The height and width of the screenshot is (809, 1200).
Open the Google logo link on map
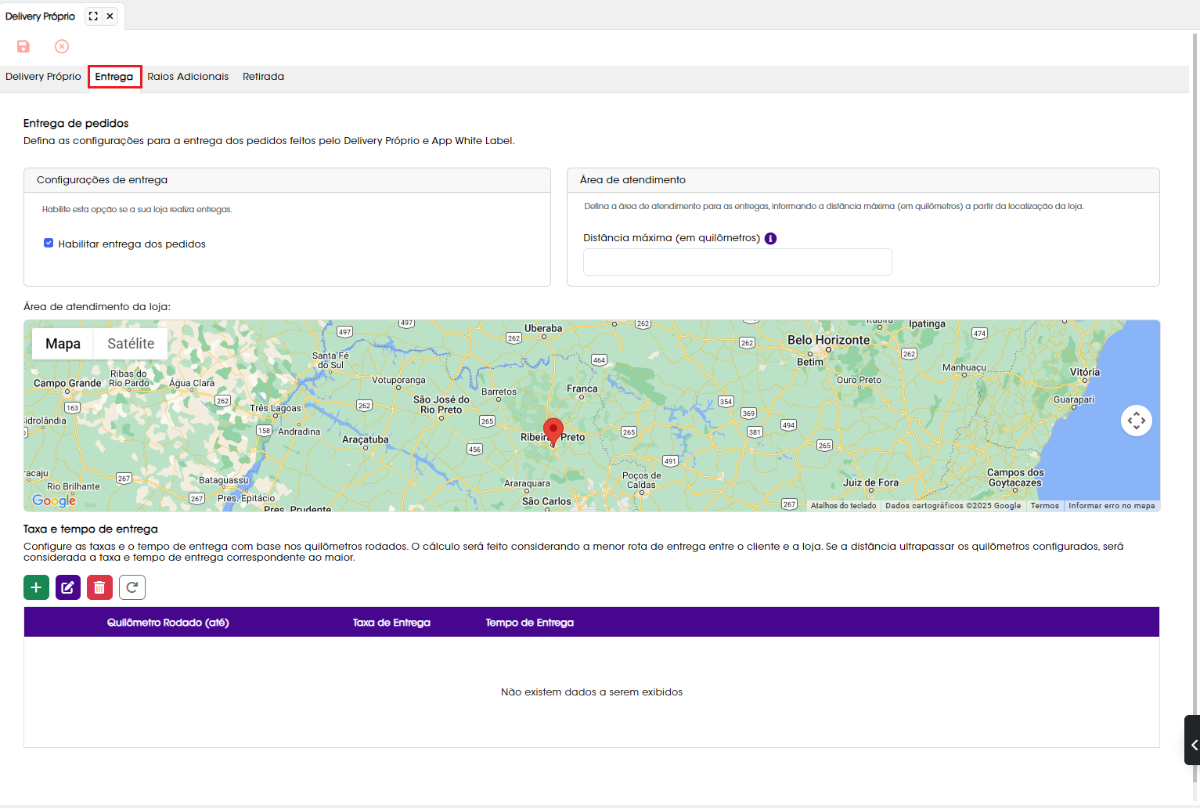[54, 500]
